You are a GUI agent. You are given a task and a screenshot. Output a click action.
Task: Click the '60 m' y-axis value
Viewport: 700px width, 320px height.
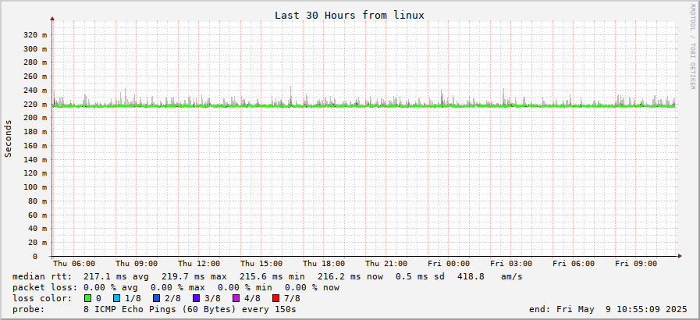37,215
